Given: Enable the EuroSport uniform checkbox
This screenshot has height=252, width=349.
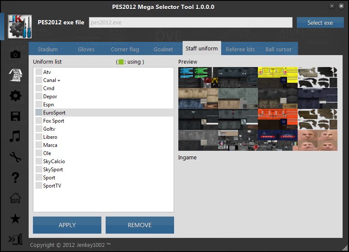Looking at the screenshot, I should (x=39, y=113).
